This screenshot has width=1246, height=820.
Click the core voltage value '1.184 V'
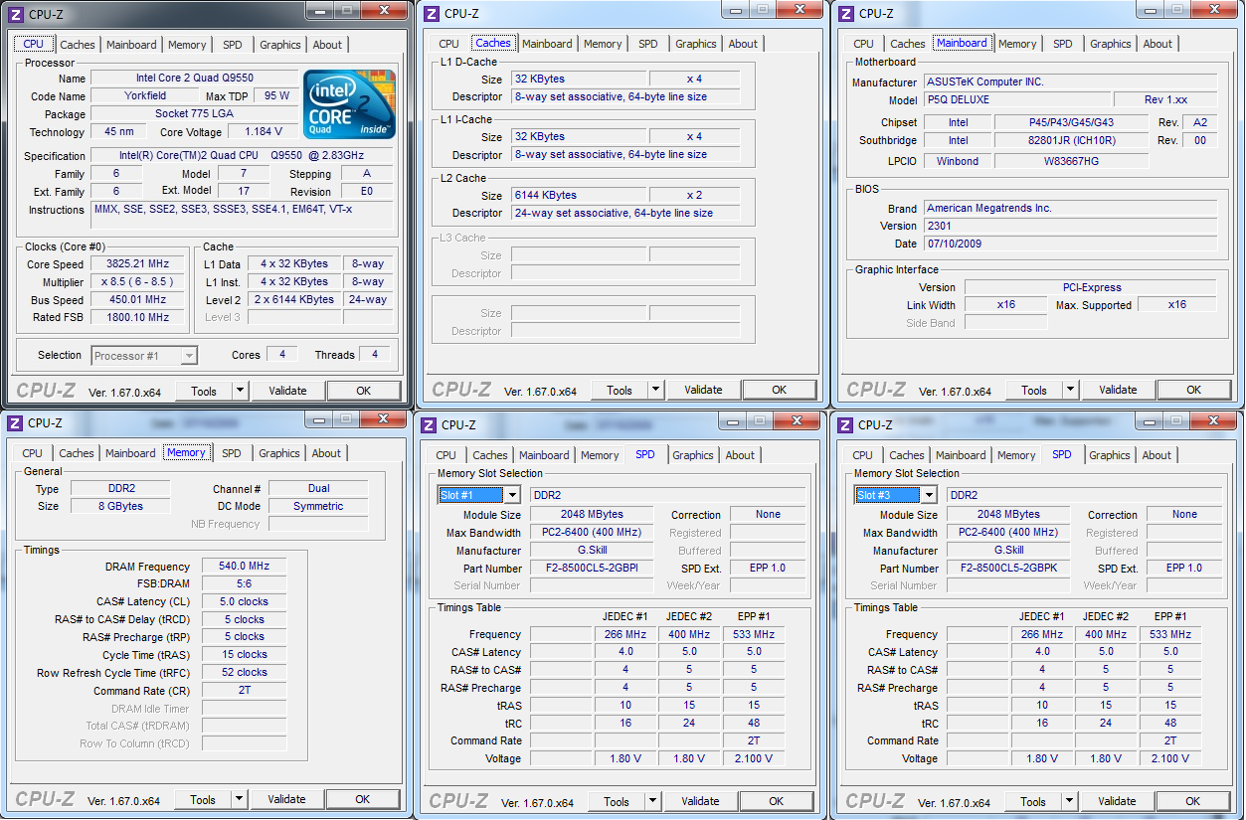tap(263, 132)
